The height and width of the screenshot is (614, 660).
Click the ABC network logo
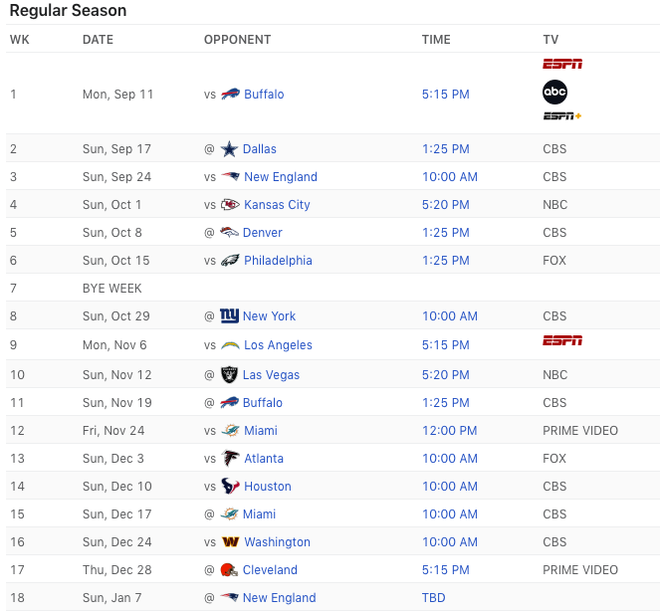click(x=554, y=92)
